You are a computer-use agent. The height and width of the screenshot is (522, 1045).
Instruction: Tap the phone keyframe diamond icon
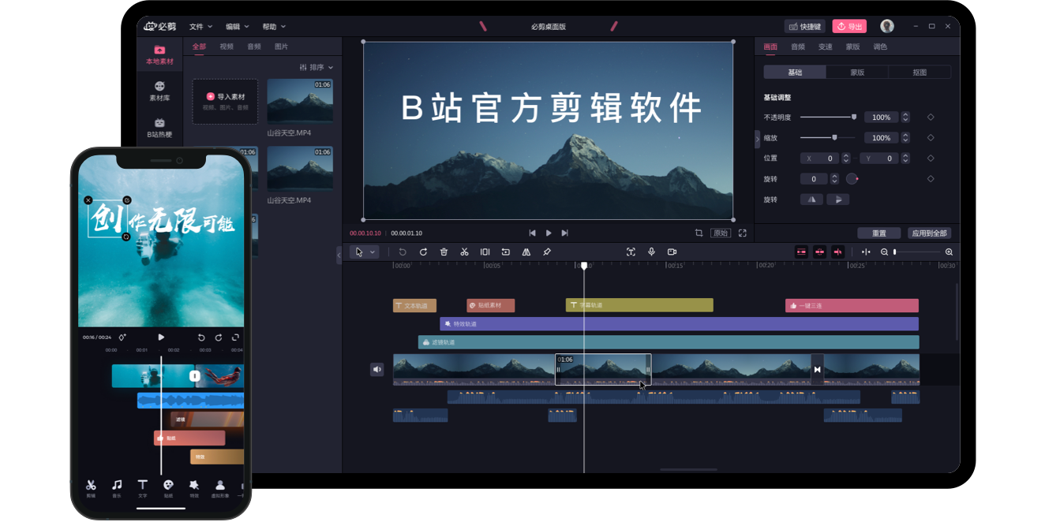coord(122,337)
